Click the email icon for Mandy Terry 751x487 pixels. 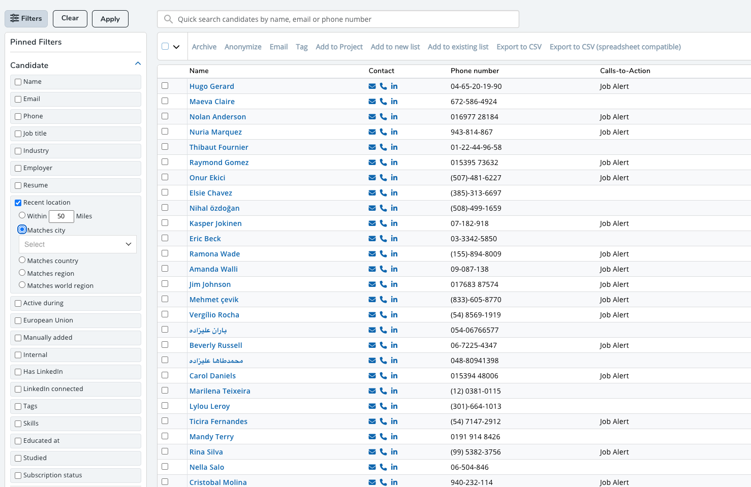coord(372,437)
